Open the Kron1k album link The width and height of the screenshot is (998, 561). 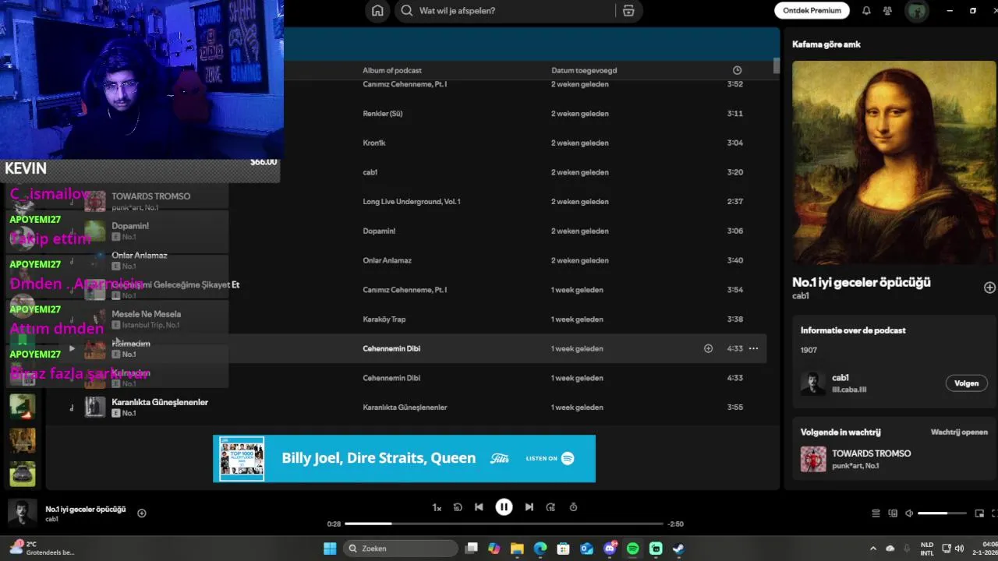374,143
